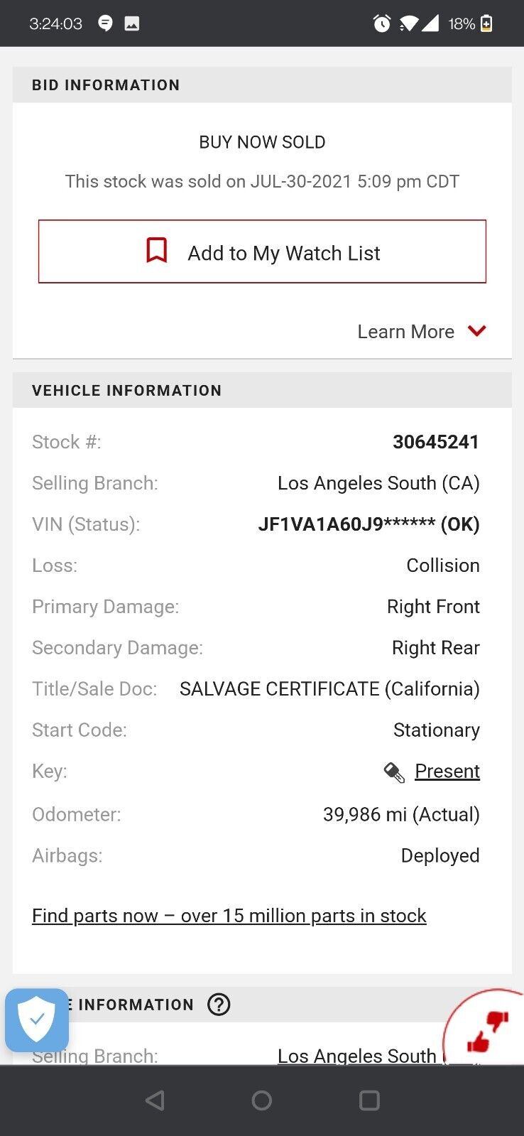The image size is (524, 1136).
Task: Tap the screenshot notification icon in status bar
Action: tap(132, 23)
